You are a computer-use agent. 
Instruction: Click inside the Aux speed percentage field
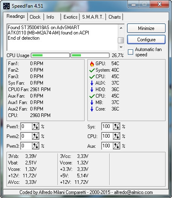107,146
